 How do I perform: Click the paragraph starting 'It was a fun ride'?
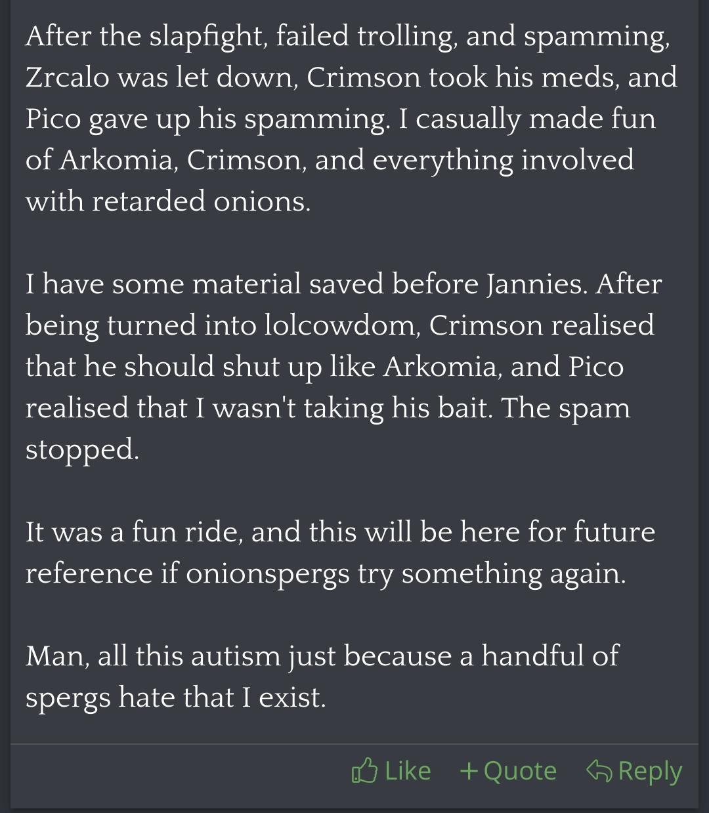click(x=340, y=552)
